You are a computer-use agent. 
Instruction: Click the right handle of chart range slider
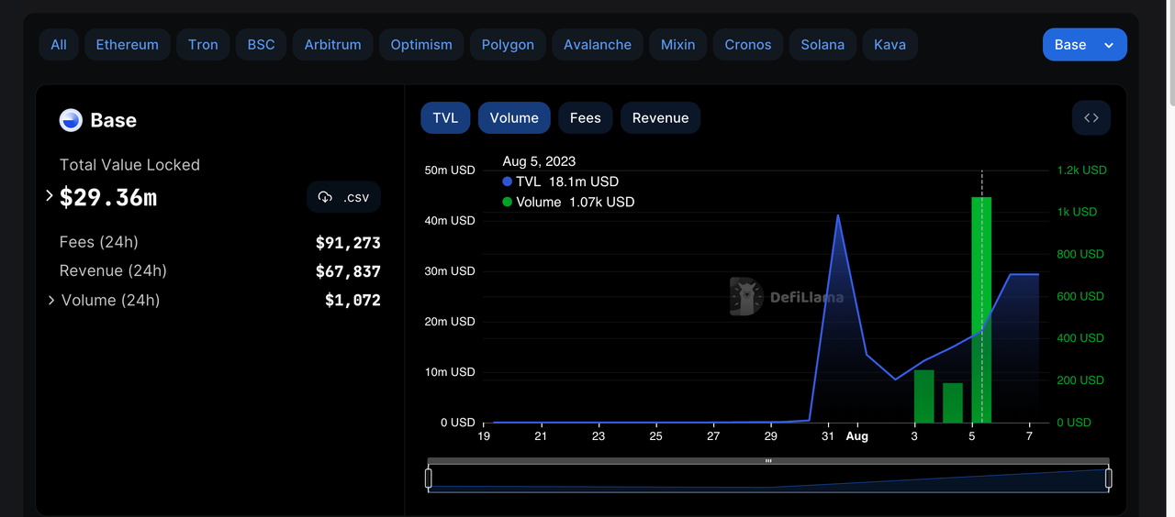tap(1109, 478)
